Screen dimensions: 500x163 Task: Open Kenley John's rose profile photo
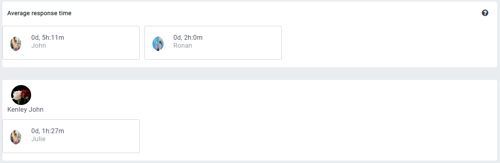tap(21, 95)
